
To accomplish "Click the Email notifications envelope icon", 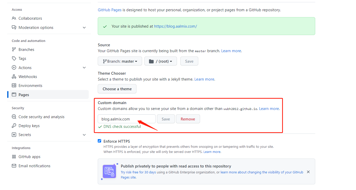I will 14,166.
